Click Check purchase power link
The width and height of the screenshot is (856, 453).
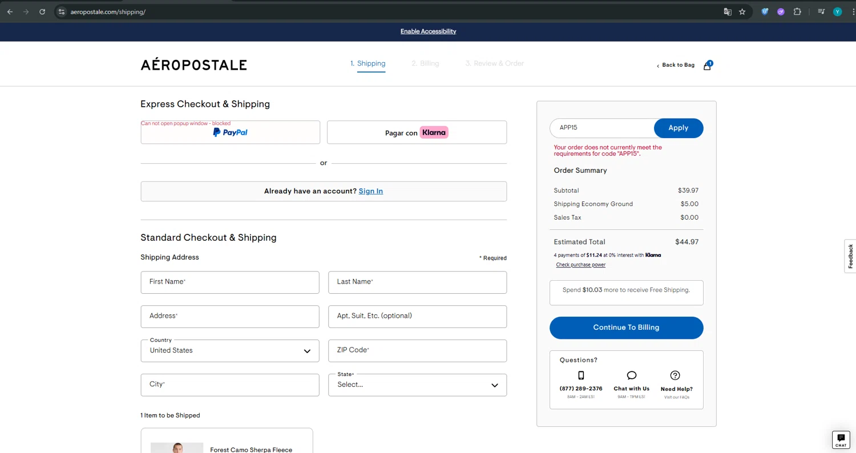tap(581, 265)
